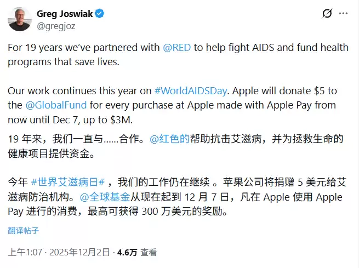This screenshot has width=359, height=268.
Task: Open the @RED mention link
Action: pyautogui.click(x=178, y=48)
